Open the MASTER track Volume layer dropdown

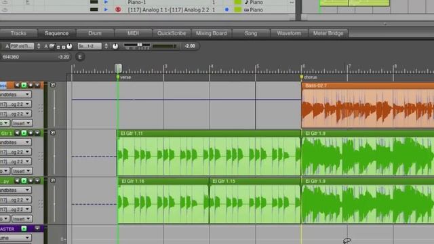pyautogui.click(x=16, y=238)
